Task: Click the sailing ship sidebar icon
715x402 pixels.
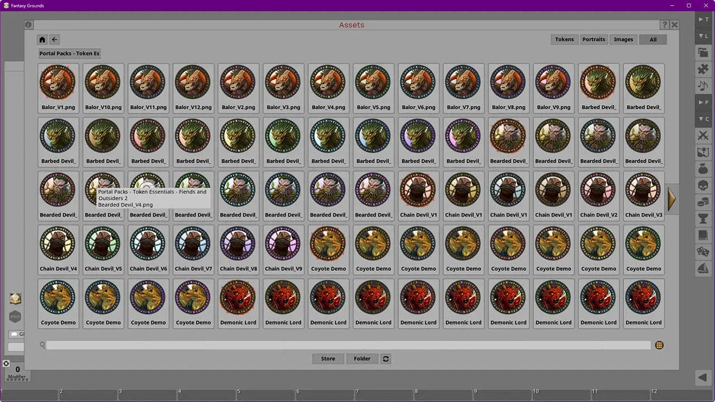Action: (703, 269)
